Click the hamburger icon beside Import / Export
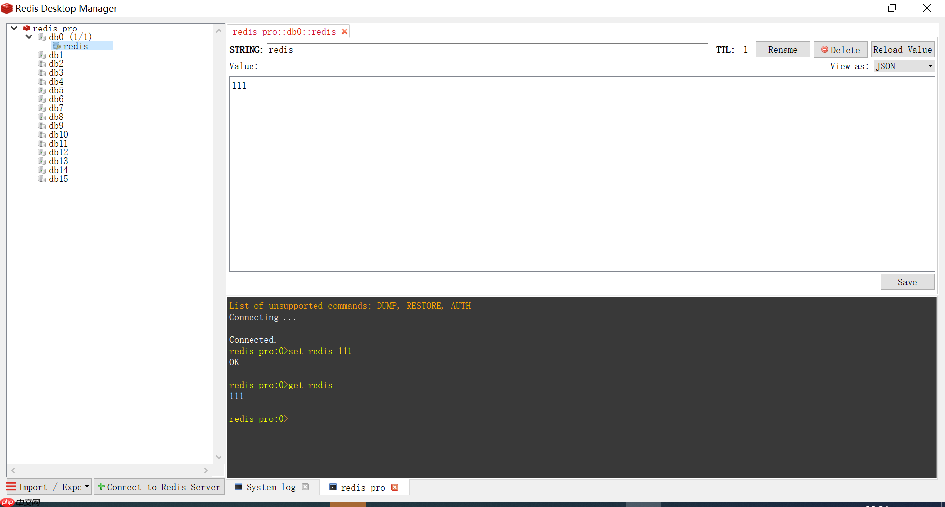 (11, 487)
